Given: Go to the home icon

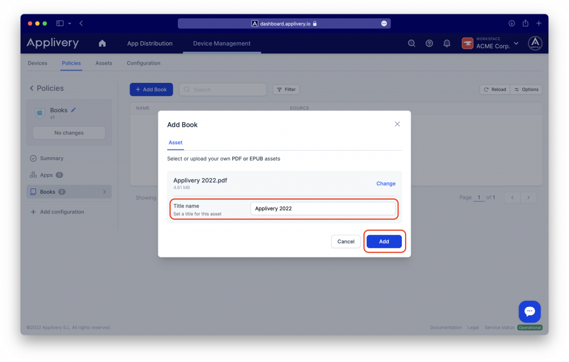Looking at the screenshot, I should [x=102, y=43].
